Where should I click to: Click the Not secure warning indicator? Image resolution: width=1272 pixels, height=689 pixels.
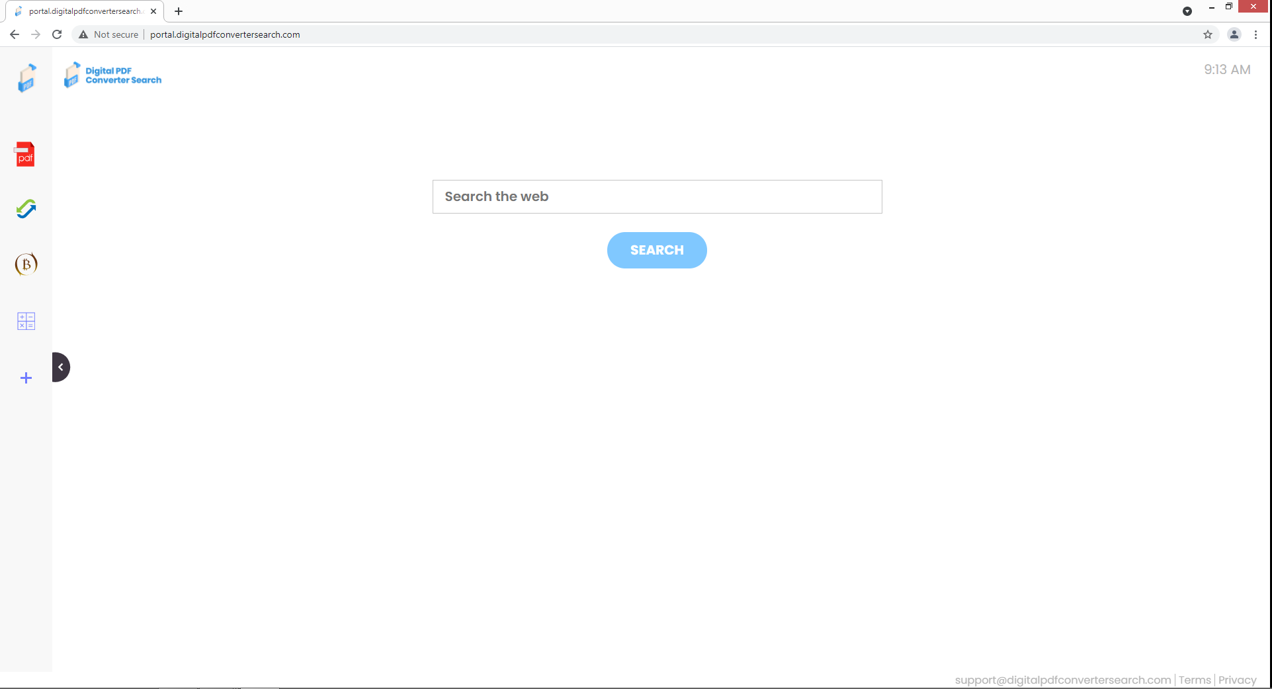[x=108, y=34]
